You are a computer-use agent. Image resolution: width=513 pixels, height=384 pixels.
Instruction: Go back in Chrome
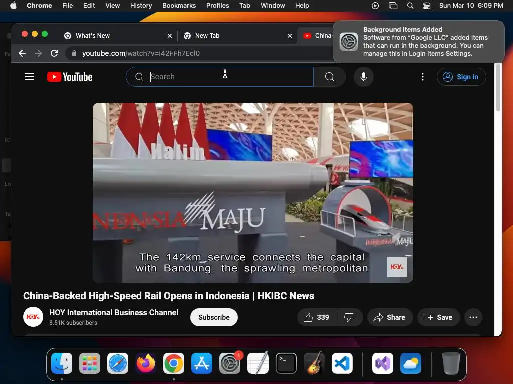click(x=22, y=53)
